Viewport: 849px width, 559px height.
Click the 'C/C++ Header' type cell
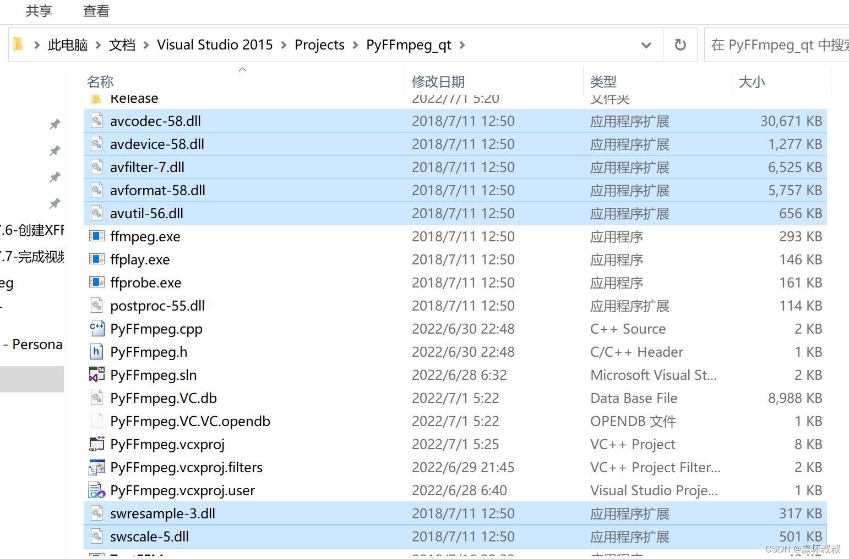(636, 352)
